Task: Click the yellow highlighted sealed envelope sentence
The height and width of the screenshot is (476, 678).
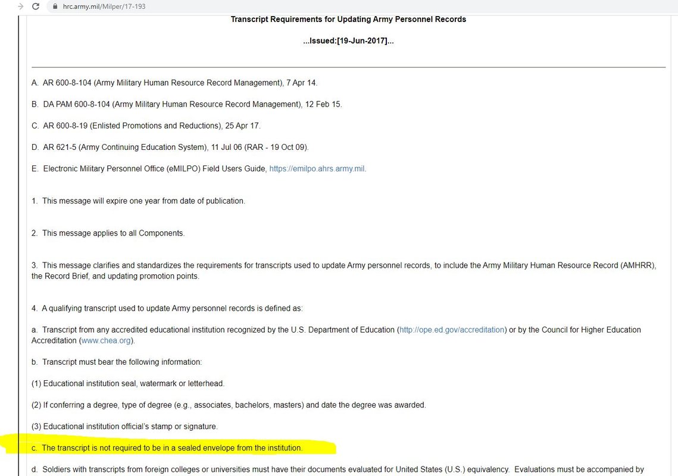Action: tap(172, 447)
